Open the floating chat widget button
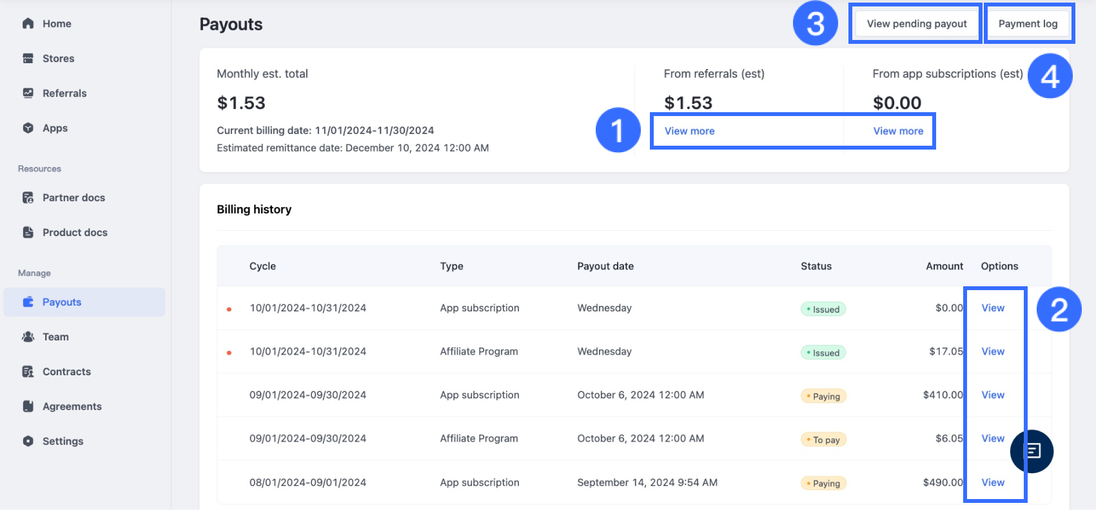Image resolution: width=1096 pixels, height=510 pixels. 1032,451
